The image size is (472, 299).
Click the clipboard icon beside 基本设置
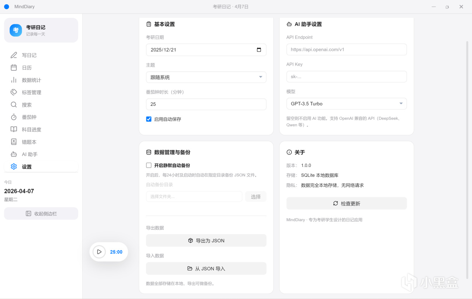pyautogui.click(x=149, y=24)
